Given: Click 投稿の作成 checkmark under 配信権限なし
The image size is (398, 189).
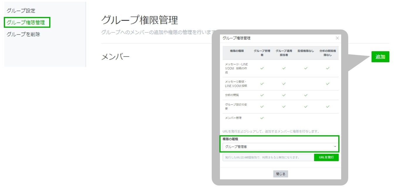Looking at the screenshot, I should click(306, 68).
